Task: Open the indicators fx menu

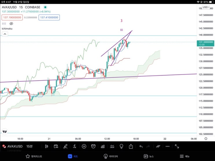Action: point(74,147)
